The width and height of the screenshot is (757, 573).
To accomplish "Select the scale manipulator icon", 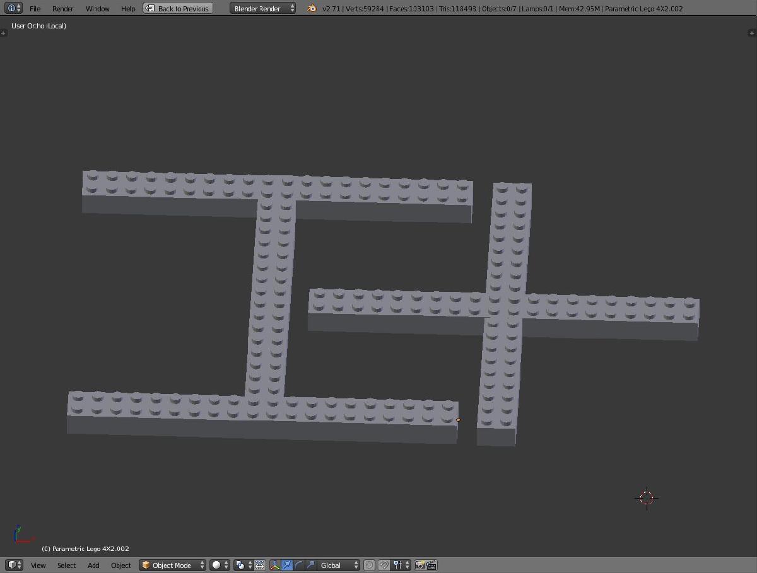I will (x=310, y=565).
